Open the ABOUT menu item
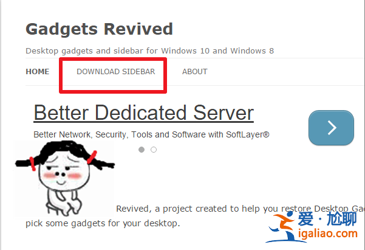365x250 pixels. [x=195, y=72]
